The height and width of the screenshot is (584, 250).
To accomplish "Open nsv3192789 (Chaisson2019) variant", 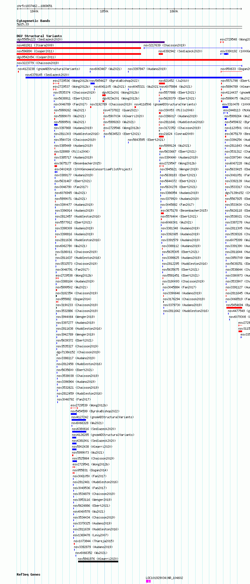I will 111,104.
